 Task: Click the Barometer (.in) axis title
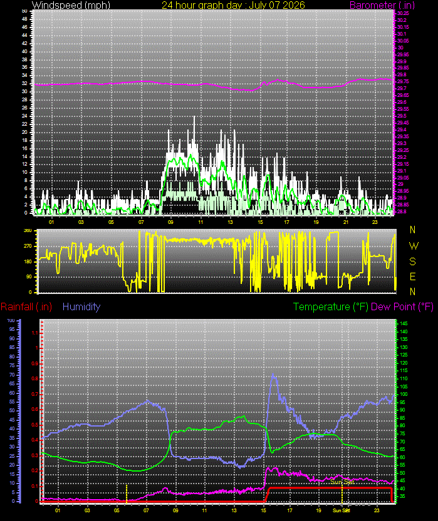(382, 5)
